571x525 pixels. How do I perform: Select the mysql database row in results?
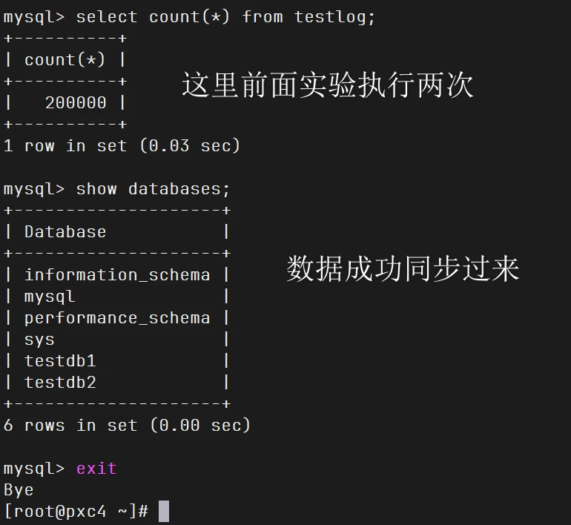click(x=50, y=297)
